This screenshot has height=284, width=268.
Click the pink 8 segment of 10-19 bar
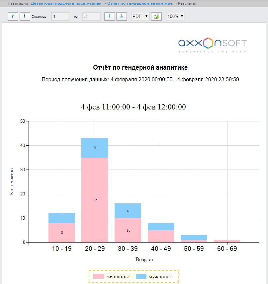pyautogui.click(x=62, y=233)
